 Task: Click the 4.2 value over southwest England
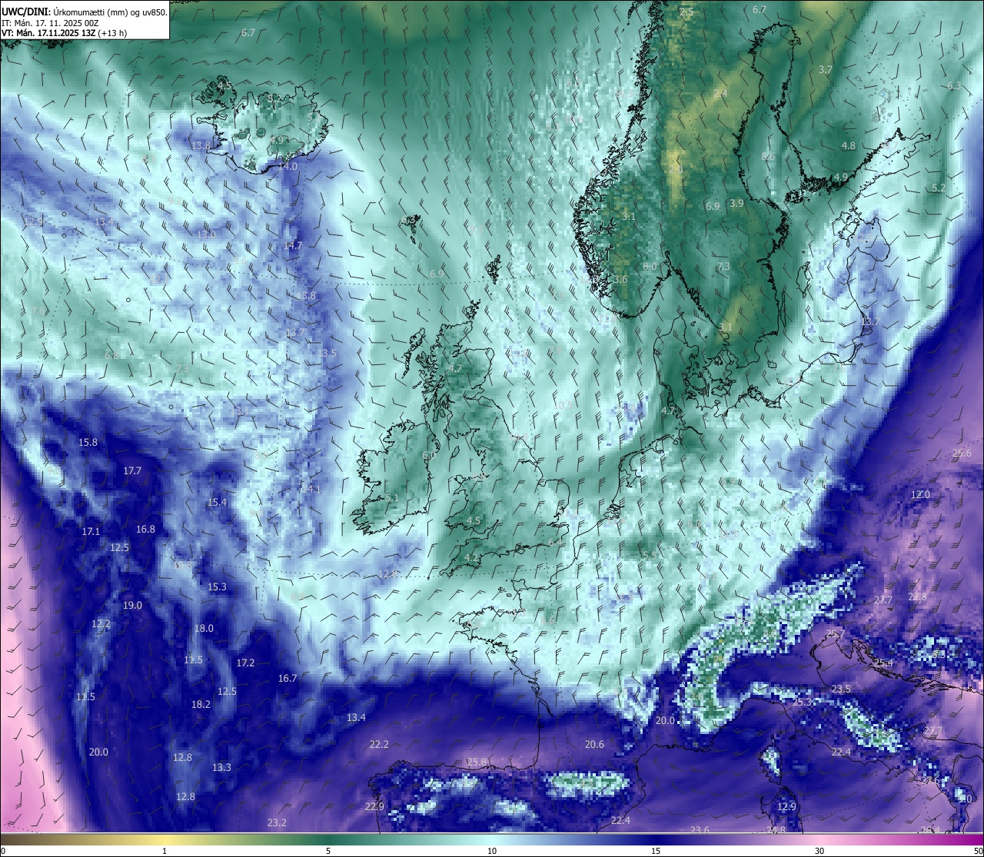click(472, 558)
